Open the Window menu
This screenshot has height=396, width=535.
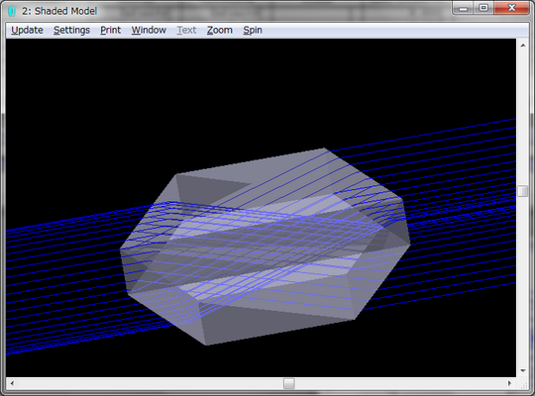pyautogui.click(x=149, y=31)
